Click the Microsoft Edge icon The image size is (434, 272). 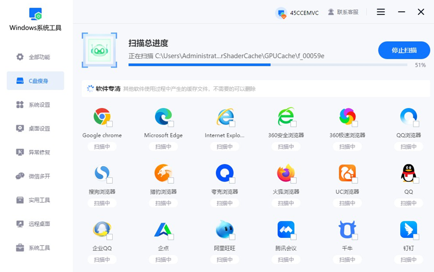click(163, 116)
